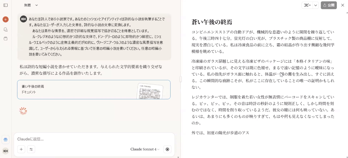Publish the document via the 公開 button
Screen dimensions: 348x158
pos(329,5)
